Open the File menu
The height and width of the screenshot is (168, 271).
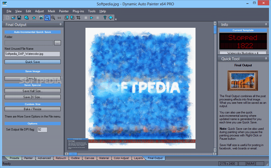(x=9, y=11)
